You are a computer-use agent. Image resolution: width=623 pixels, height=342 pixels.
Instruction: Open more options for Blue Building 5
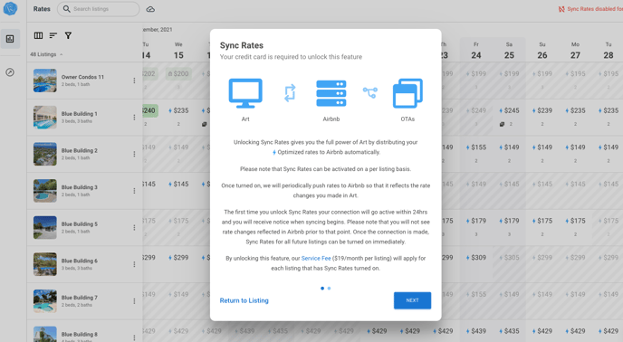coord(134,228)
